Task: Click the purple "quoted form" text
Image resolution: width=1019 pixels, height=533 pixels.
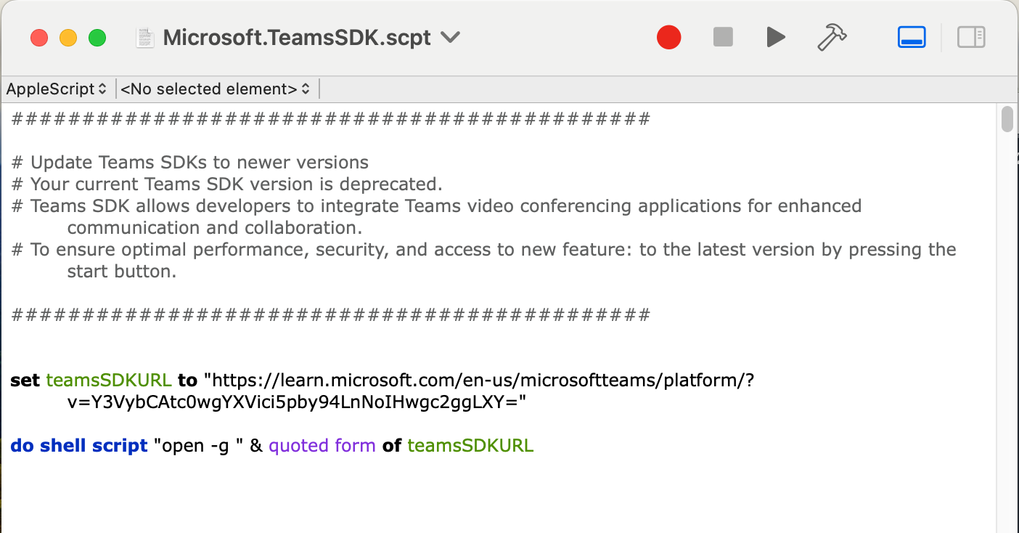Action: tap(322, 446)
